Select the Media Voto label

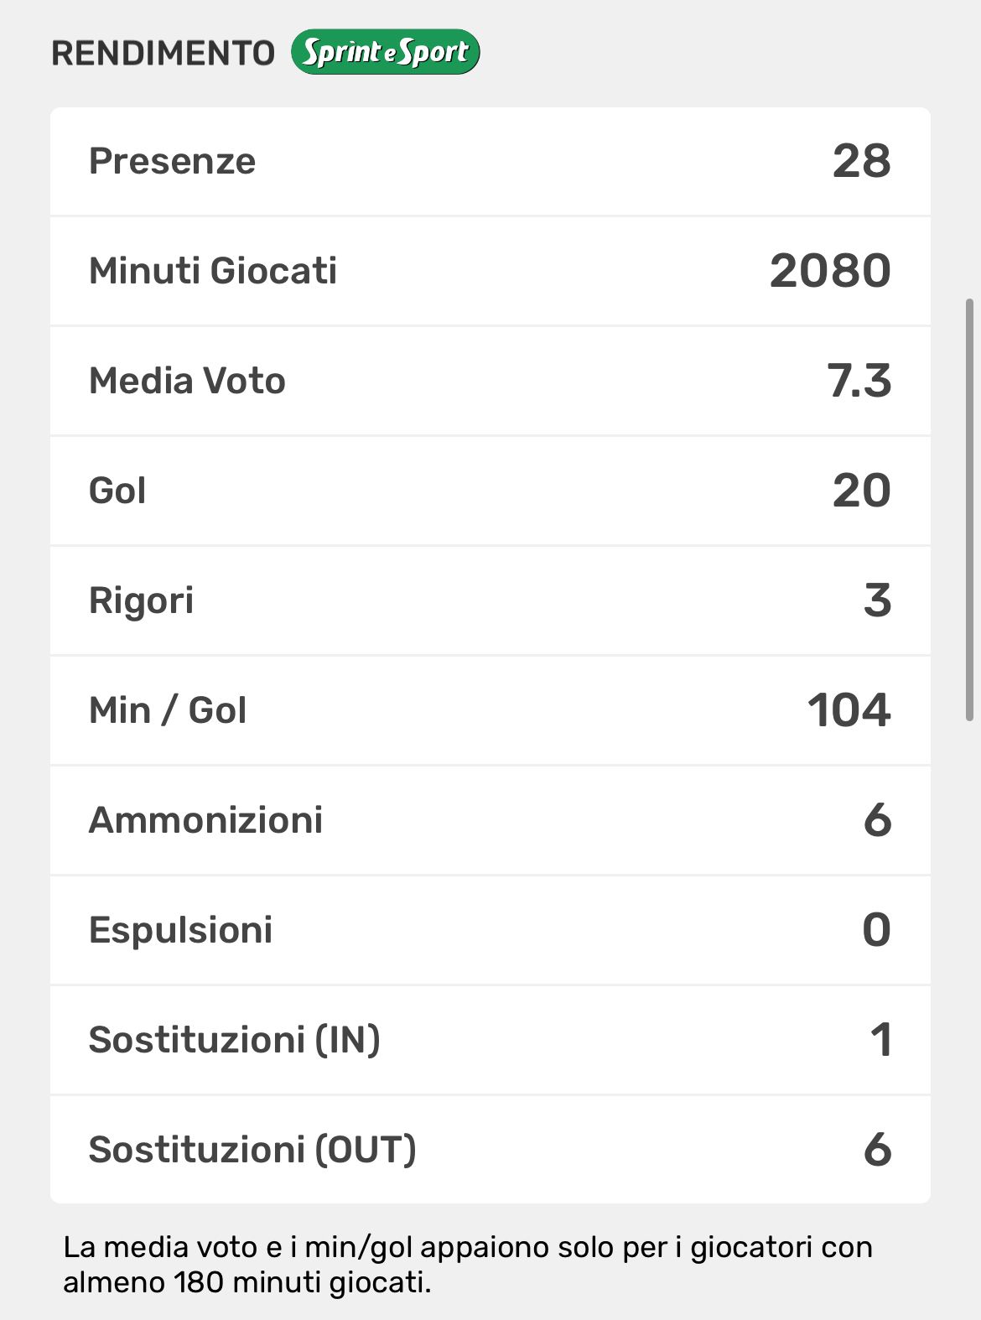click(x=187, y=381)
